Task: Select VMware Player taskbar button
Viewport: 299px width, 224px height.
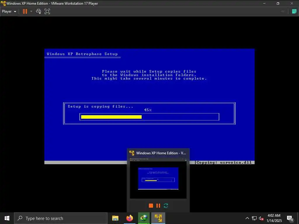Action: pos(158,218)
